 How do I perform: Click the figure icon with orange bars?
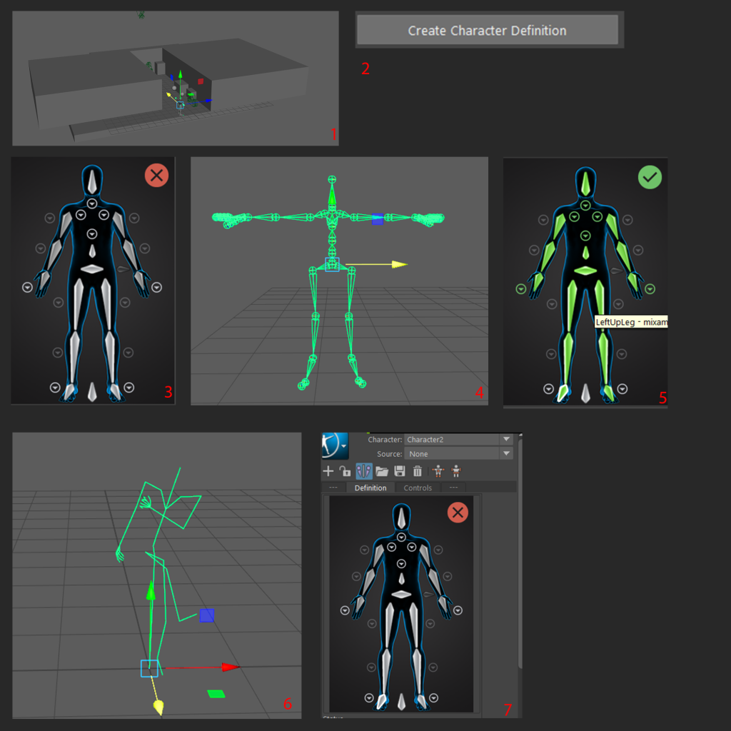pyautogui.click(x=456, y=471)
